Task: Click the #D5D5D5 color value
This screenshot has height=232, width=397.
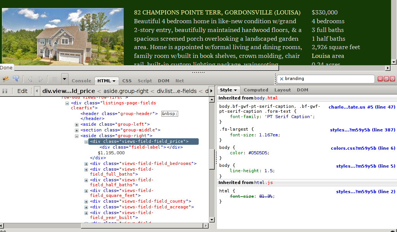Action: coord(258,153)
